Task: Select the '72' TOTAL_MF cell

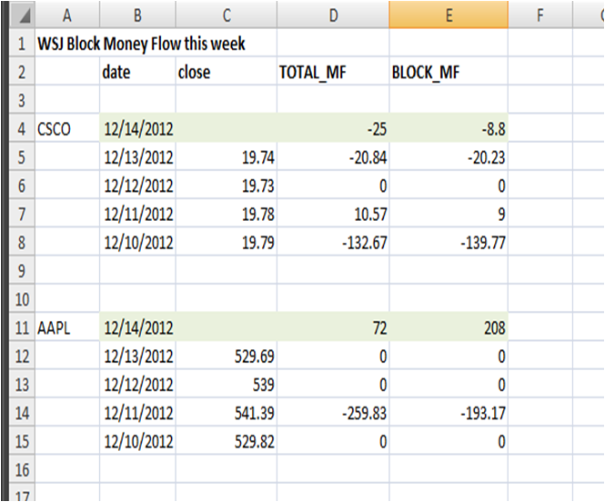Action: 333,327
